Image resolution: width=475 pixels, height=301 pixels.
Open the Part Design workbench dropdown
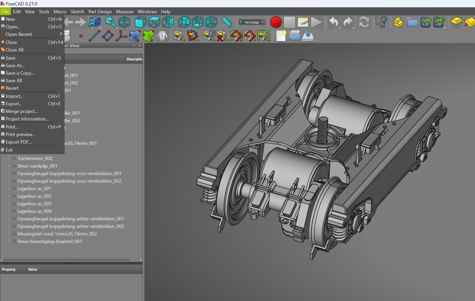tap(252, 22)
